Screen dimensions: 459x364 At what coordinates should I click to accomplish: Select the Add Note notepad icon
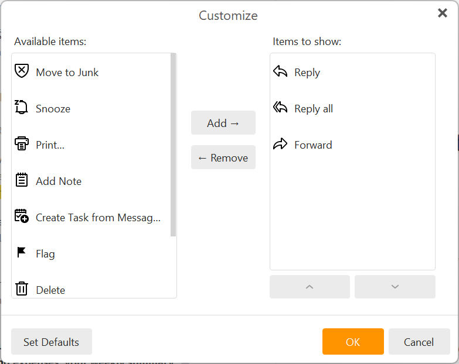coord(22,180)
